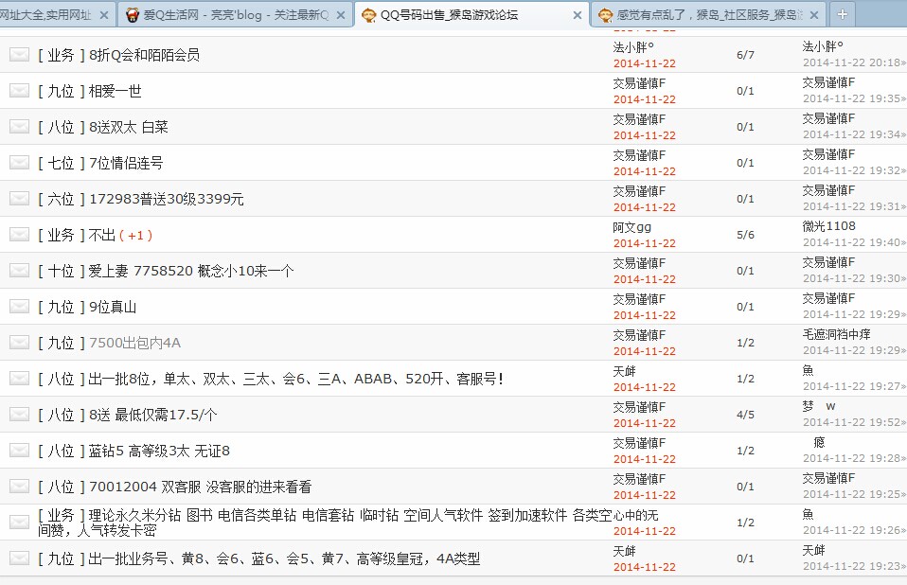Open thread 9位真山
The image size is (907, 585).
(x=113, y=307)
